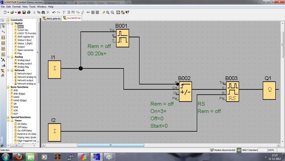The image size is (285, 161).
Task: Select the GF basic functions tool
Action: coord(3,43)
